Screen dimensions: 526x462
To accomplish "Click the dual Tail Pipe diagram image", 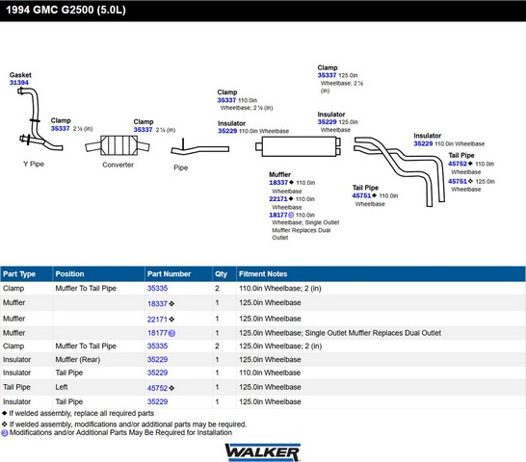I will [399, 171].
